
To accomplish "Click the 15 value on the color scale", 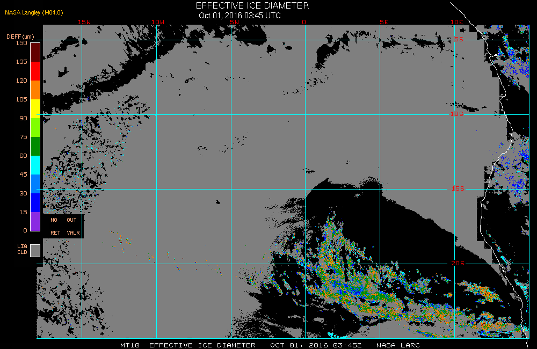I will (23, 212).
